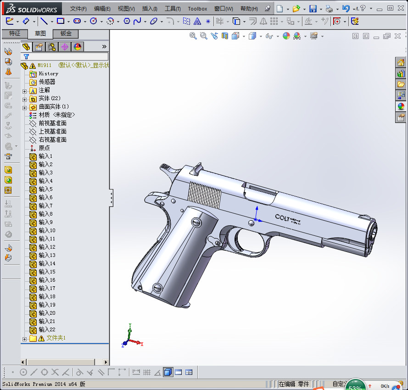408x390 pixels.
Task: Click the Zoom to Fit icon
Action: (193, 36)
